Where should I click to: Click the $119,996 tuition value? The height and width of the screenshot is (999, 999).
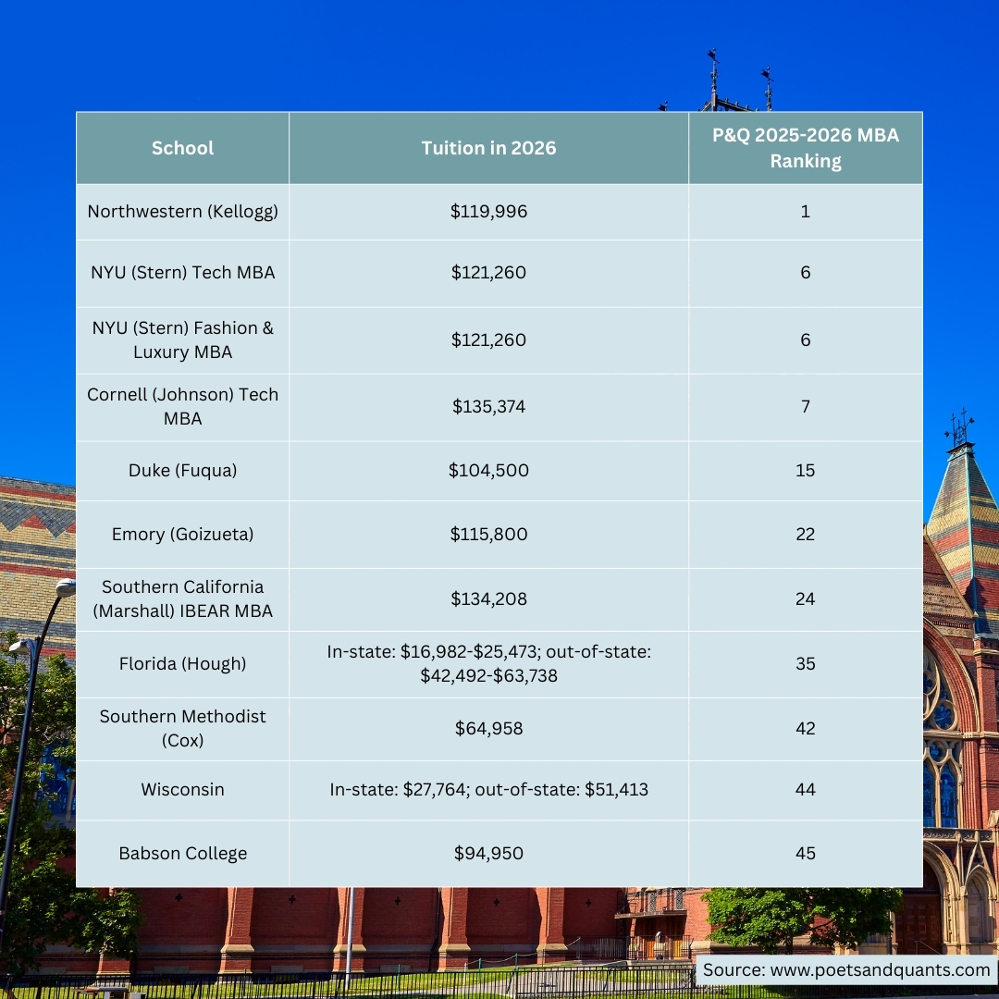point(488,212)
